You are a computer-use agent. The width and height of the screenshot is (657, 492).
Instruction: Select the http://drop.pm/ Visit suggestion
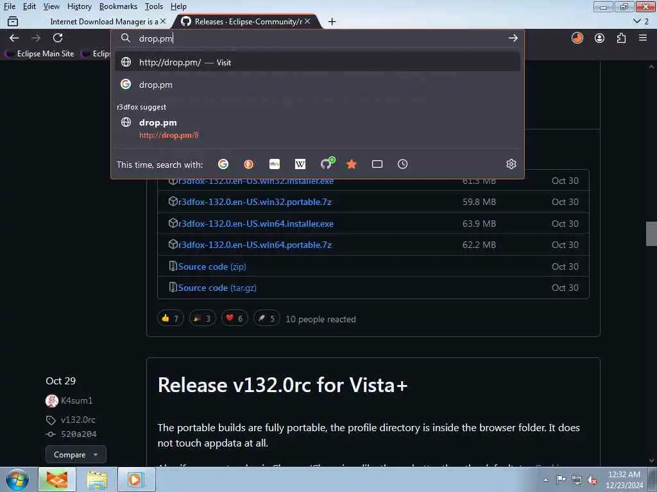coord(317,62)
